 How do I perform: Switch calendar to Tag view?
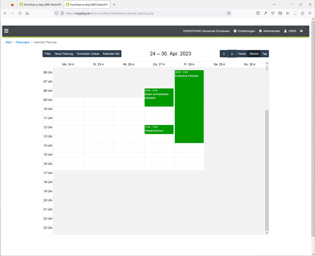pos(264,54)
